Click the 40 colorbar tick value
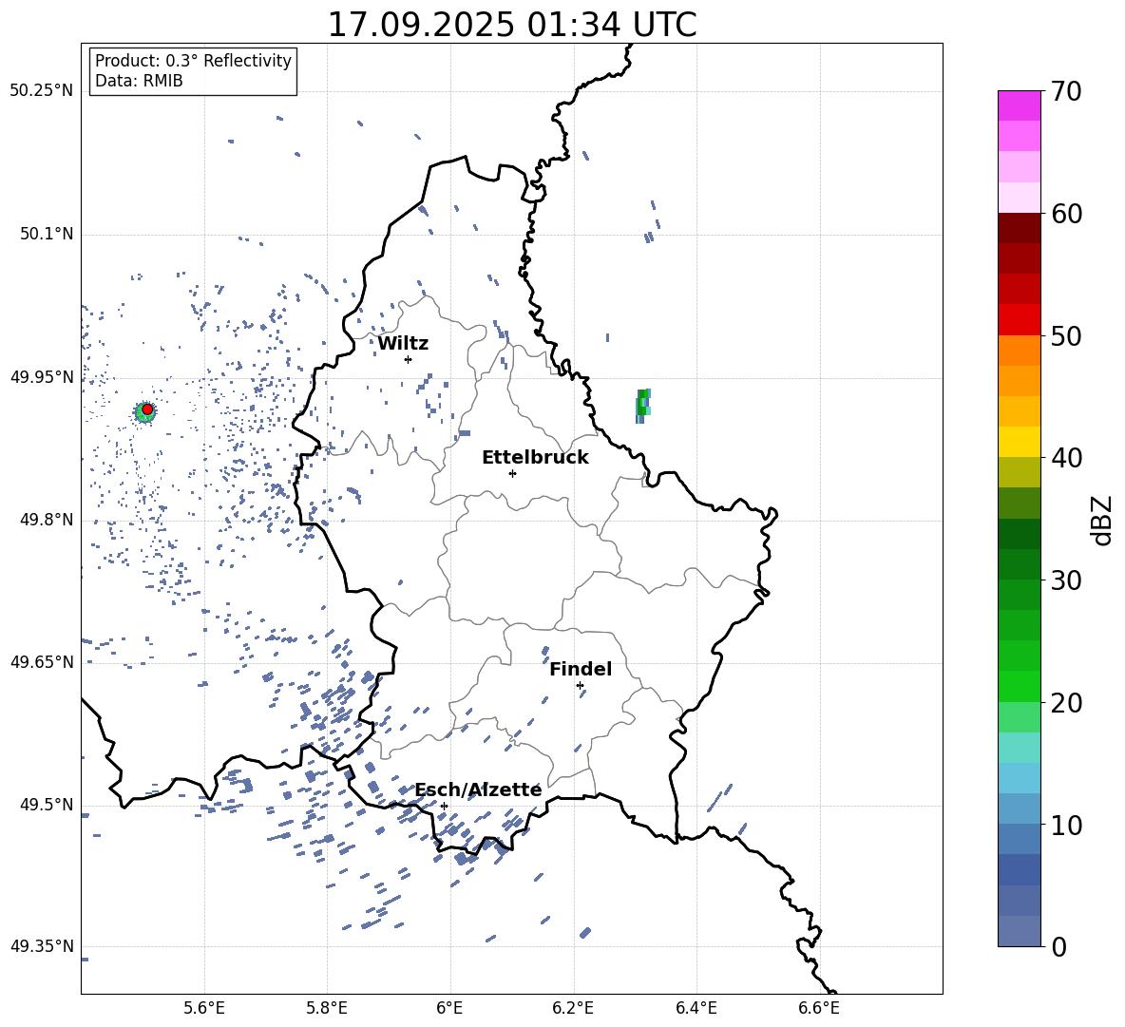 click(1067, 458)
